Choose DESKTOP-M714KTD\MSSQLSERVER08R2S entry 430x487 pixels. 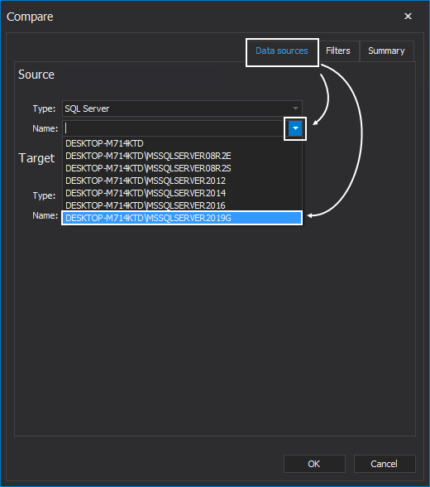pyautogui.click(x=182, y=168)
